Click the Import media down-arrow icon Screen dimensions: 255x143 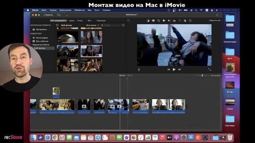[67, 15]
